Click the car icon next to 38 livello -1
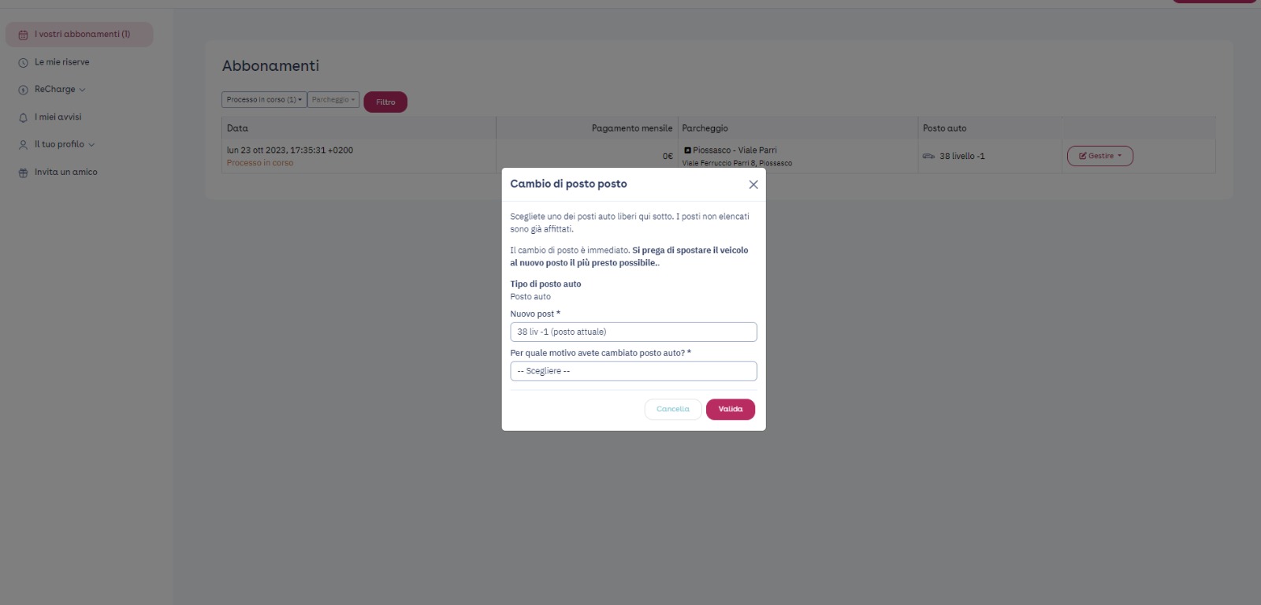The height and width of the screenshot is (605, 1261). click(x=928, y=156)
